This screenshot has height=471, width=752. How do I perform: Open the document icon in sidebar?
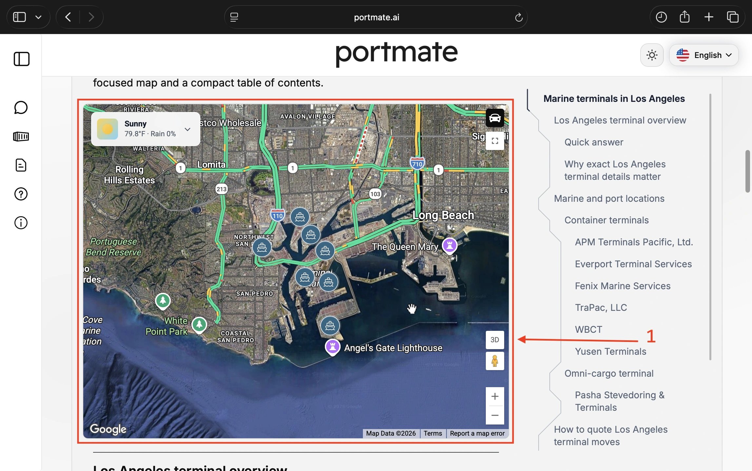(x=21, y=165)
